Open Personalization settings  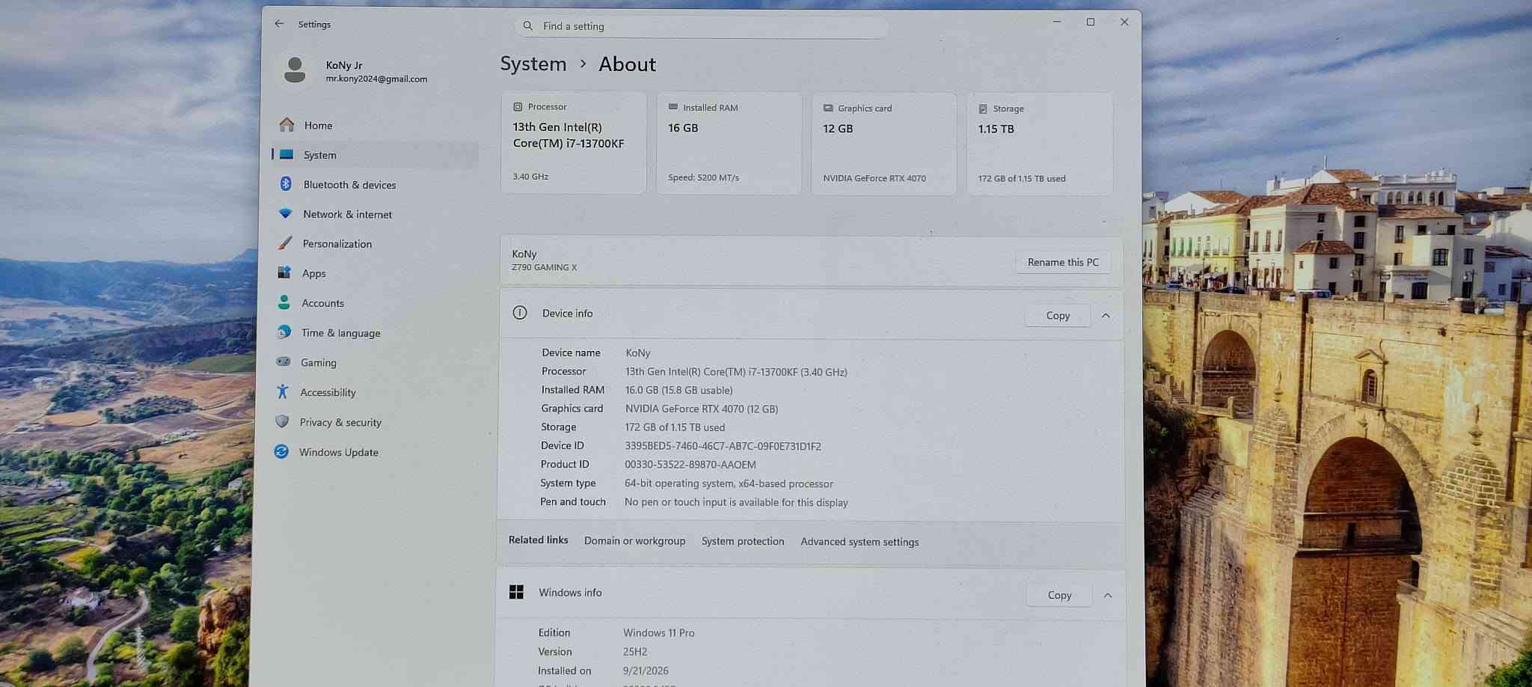click(x=374, y=244)
